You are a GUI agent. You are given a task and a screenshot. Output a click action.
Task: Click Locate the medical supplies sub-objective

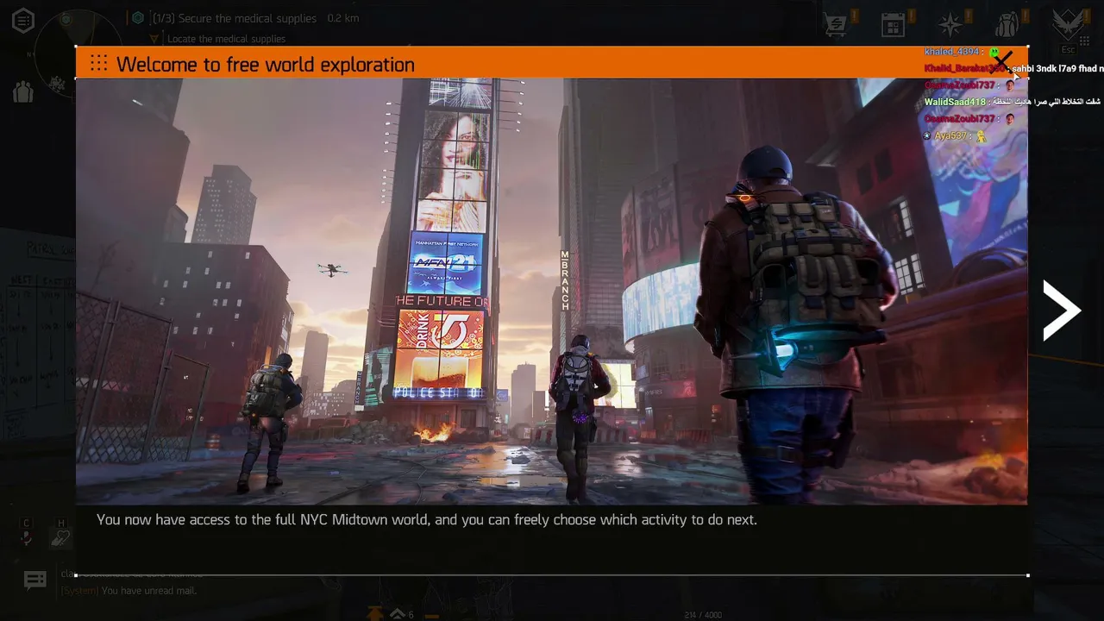227,39
